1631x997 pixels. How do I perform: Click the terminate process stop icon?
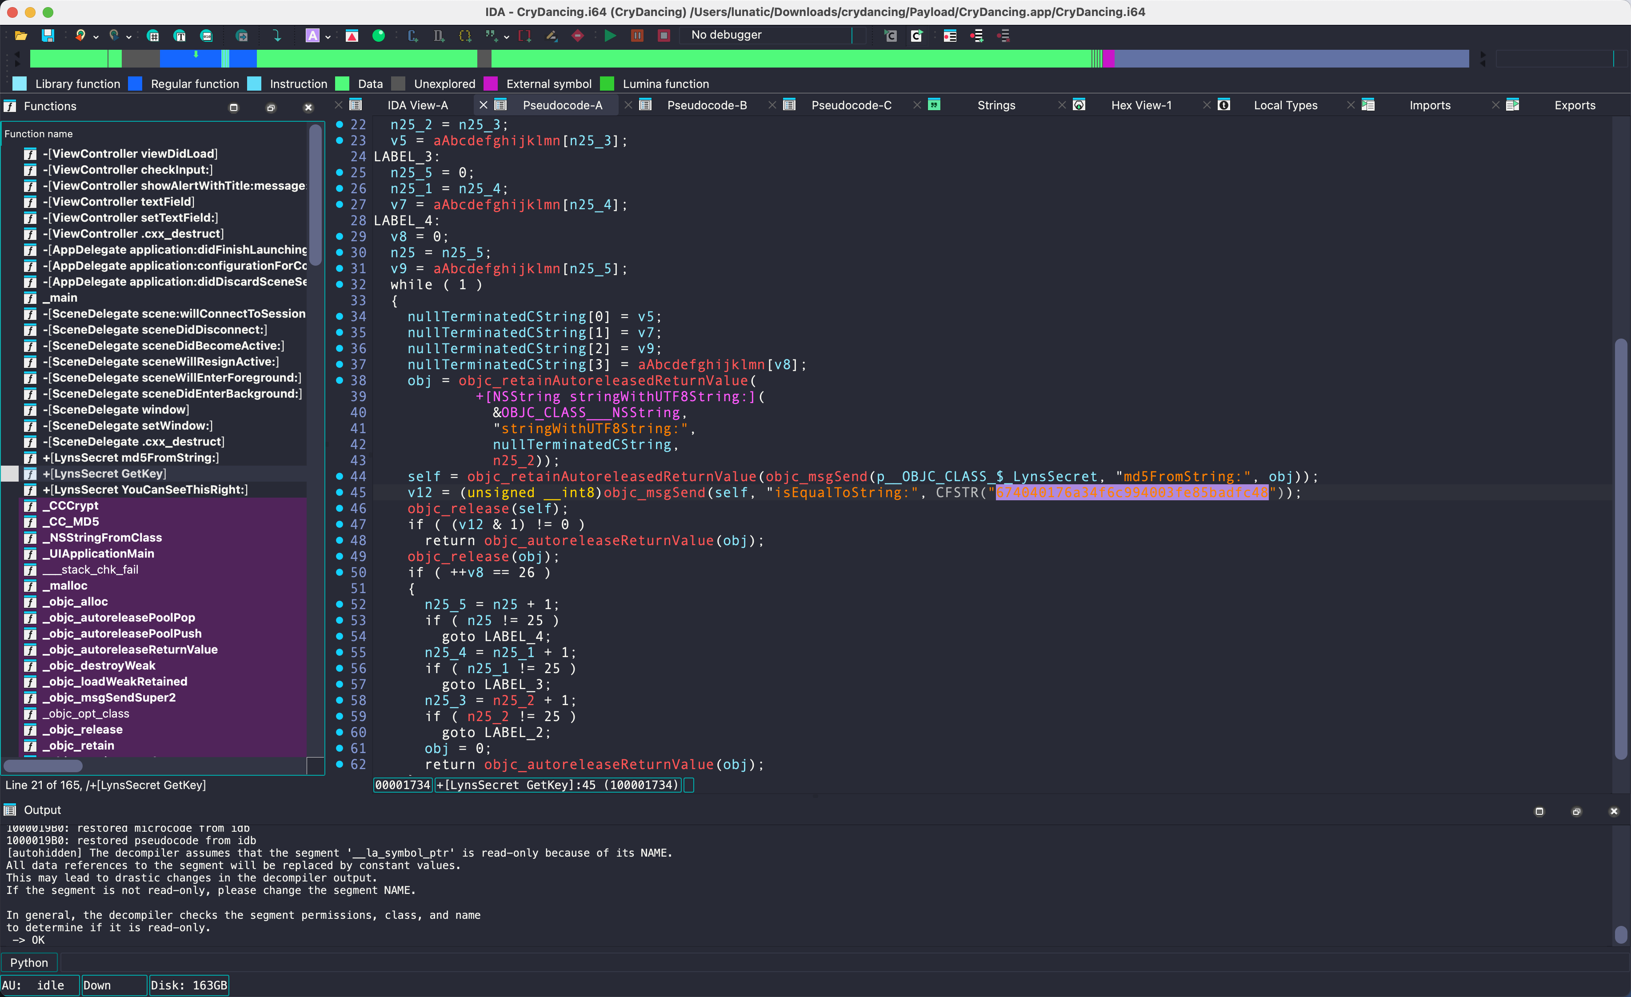(x=663, y=36)
